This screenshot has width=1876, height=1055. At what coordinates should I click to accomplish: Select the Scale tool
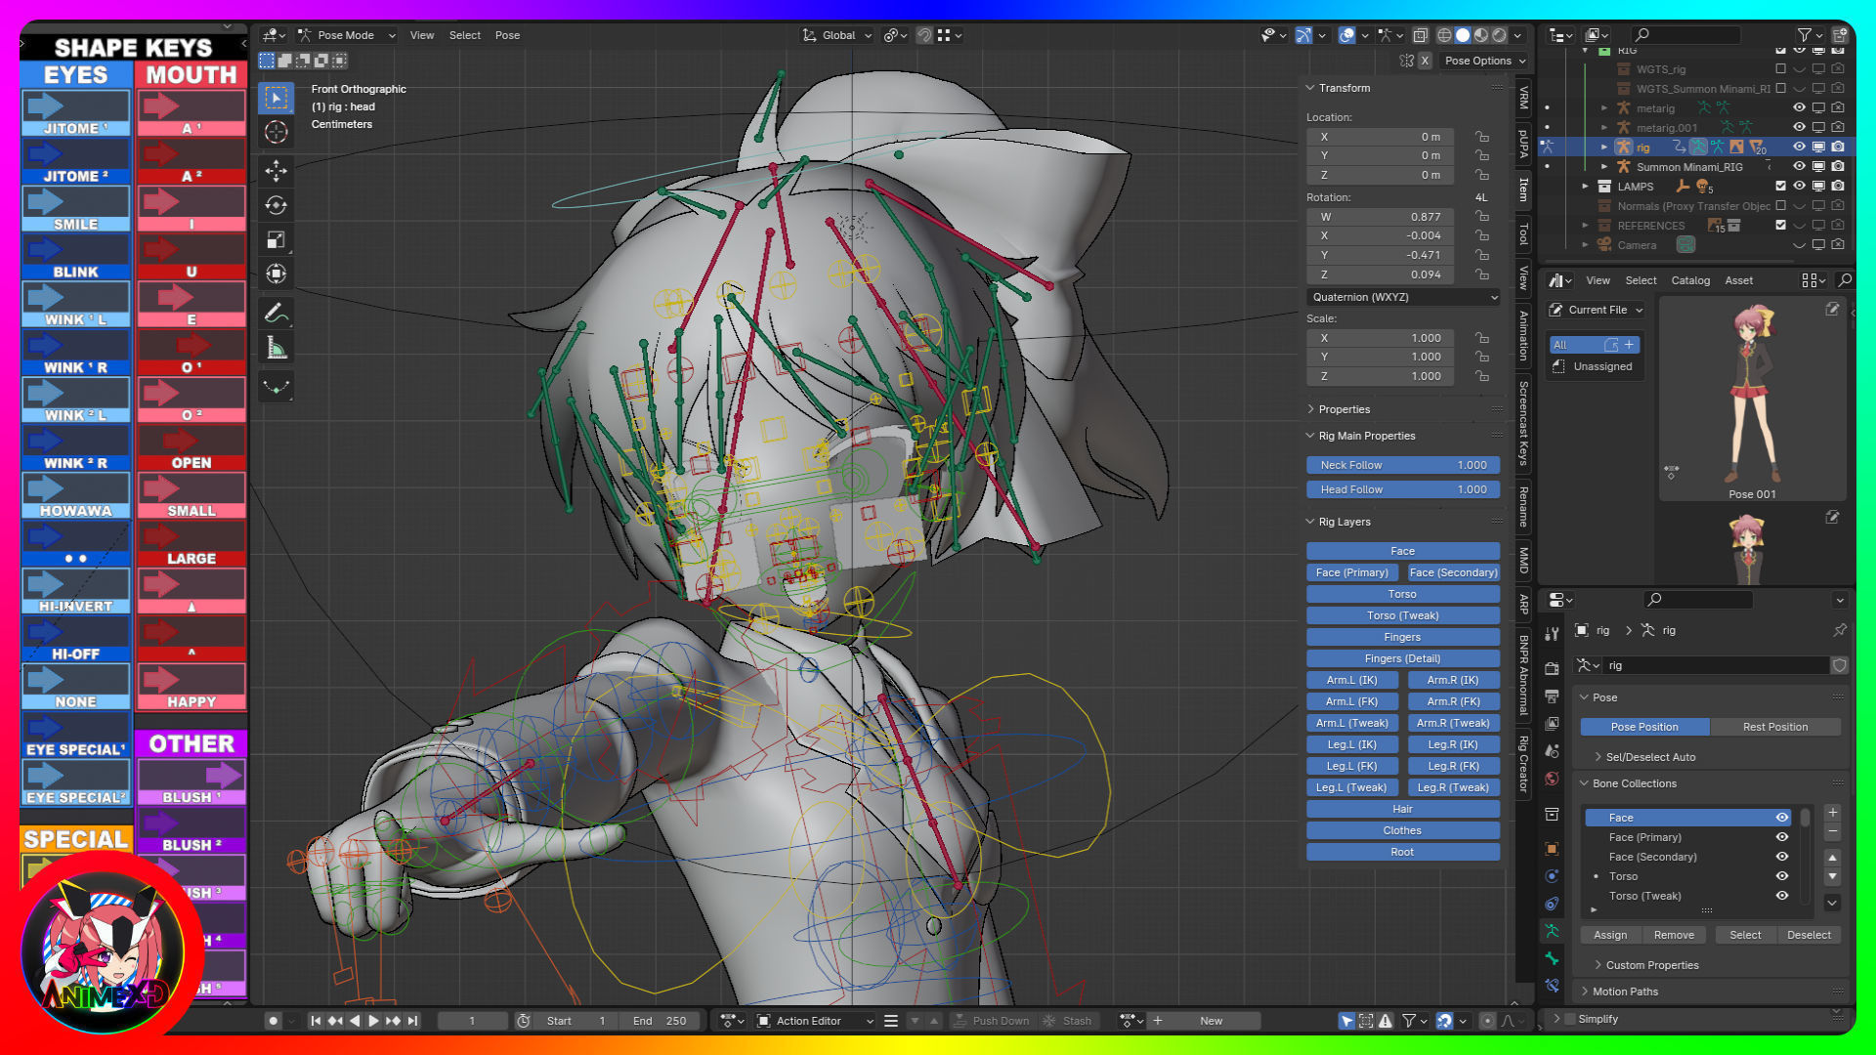[277, 239]
